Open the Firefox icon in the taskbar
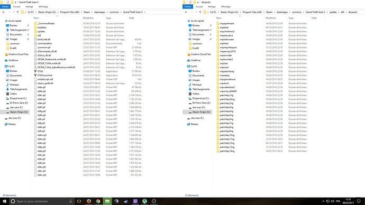 point(89,201)
